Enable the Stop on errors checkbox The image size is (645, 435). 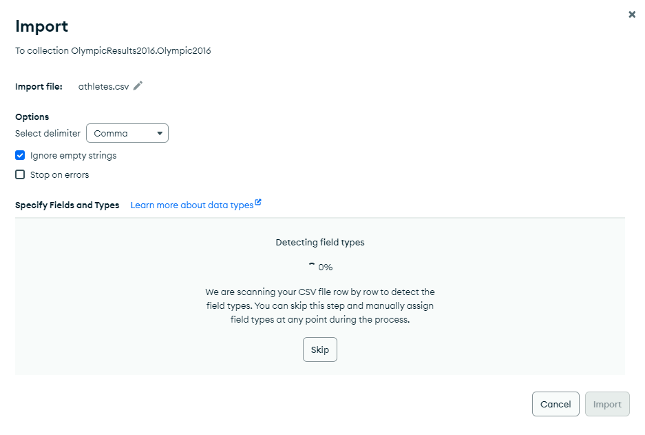tap(20, 174)
